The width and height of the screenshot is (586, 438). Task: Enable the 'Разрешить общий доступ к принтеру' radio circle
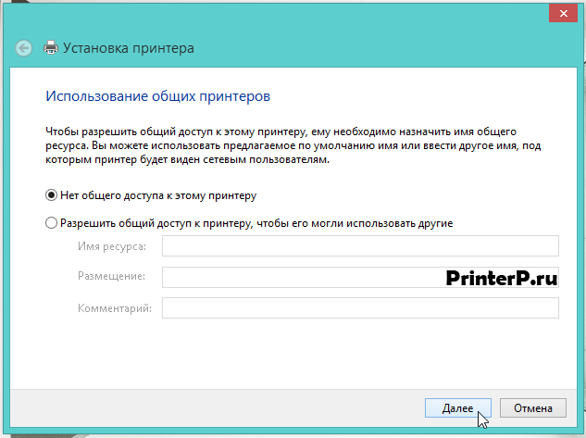click(x=51, y=223)
